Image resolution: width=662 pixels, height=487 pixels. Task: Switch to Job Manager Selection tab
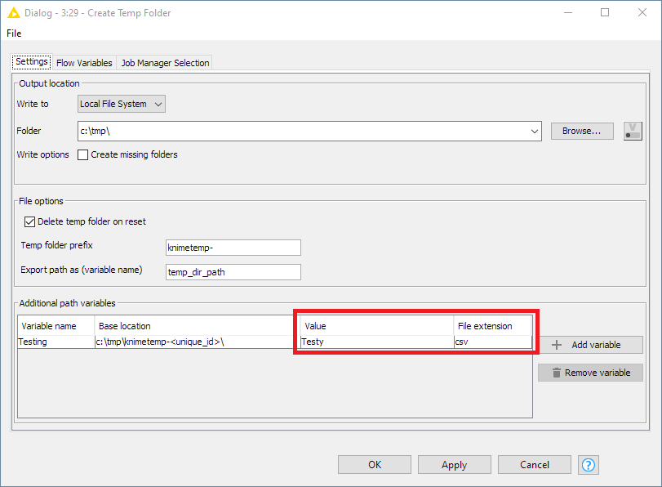point(166,63)
